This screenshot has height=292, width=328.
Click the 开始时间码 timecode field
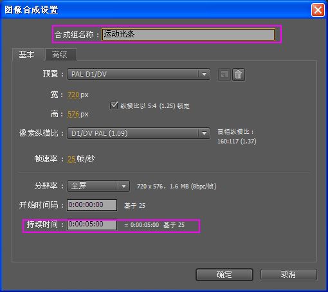(x=92, y=205)
